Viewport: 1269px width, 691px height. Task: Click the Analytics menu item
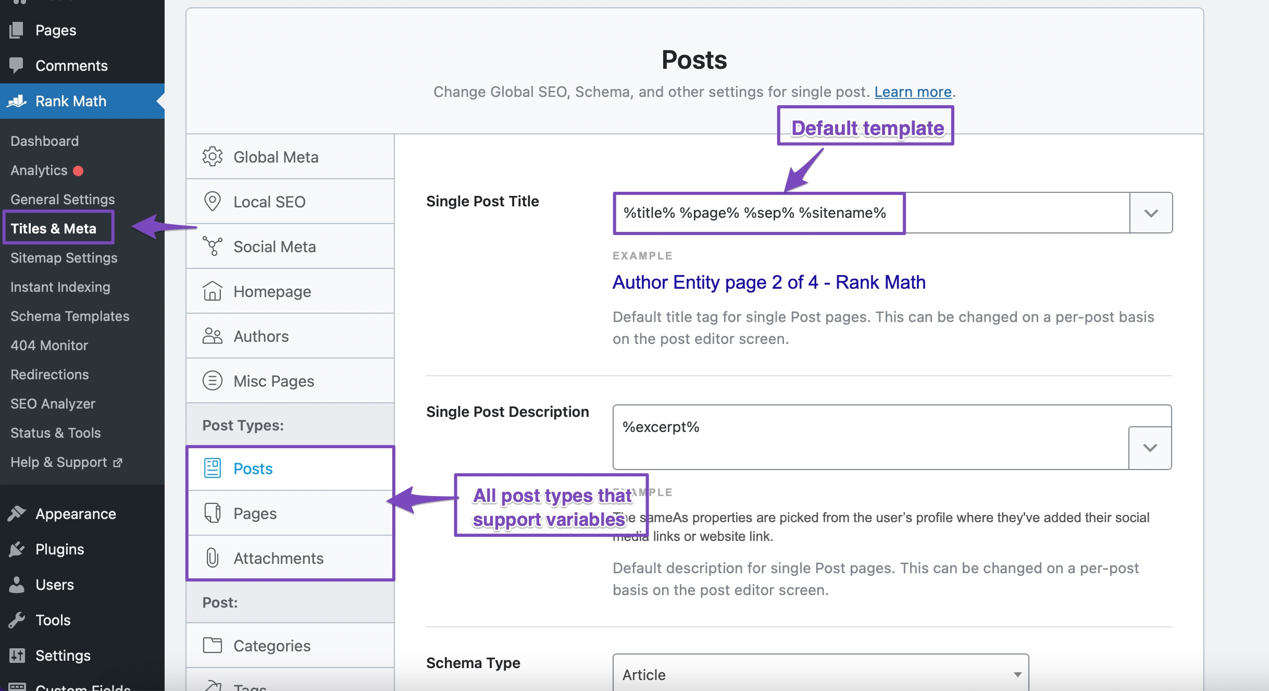pyautogui.click(x=39, y=169)
